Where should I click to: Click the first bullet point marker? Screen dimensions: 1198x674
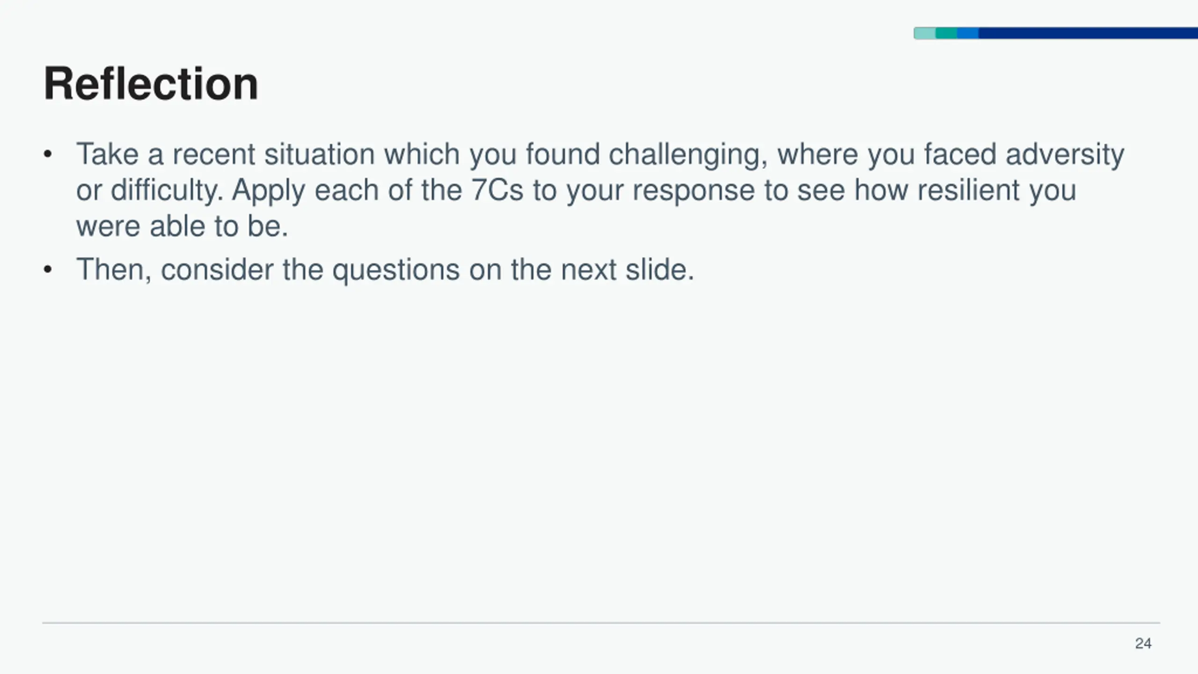pyautogui.click(x=47, y=154)
